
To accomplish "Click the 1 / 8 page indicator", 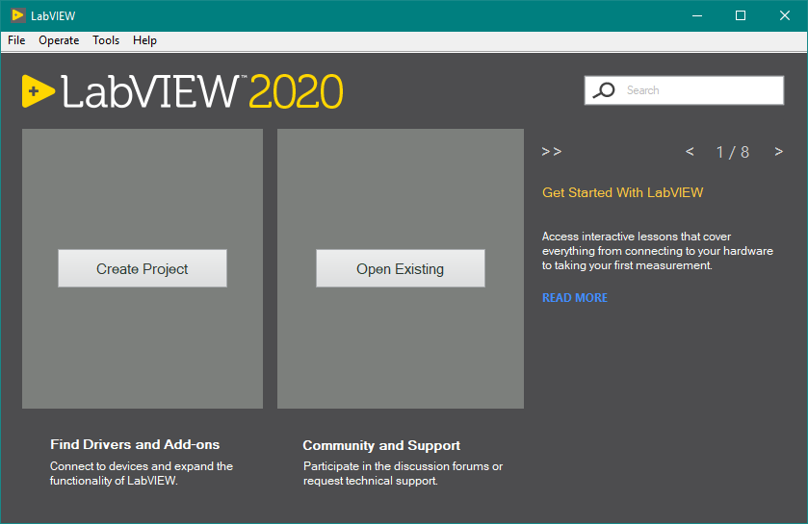I will point(732,152).
